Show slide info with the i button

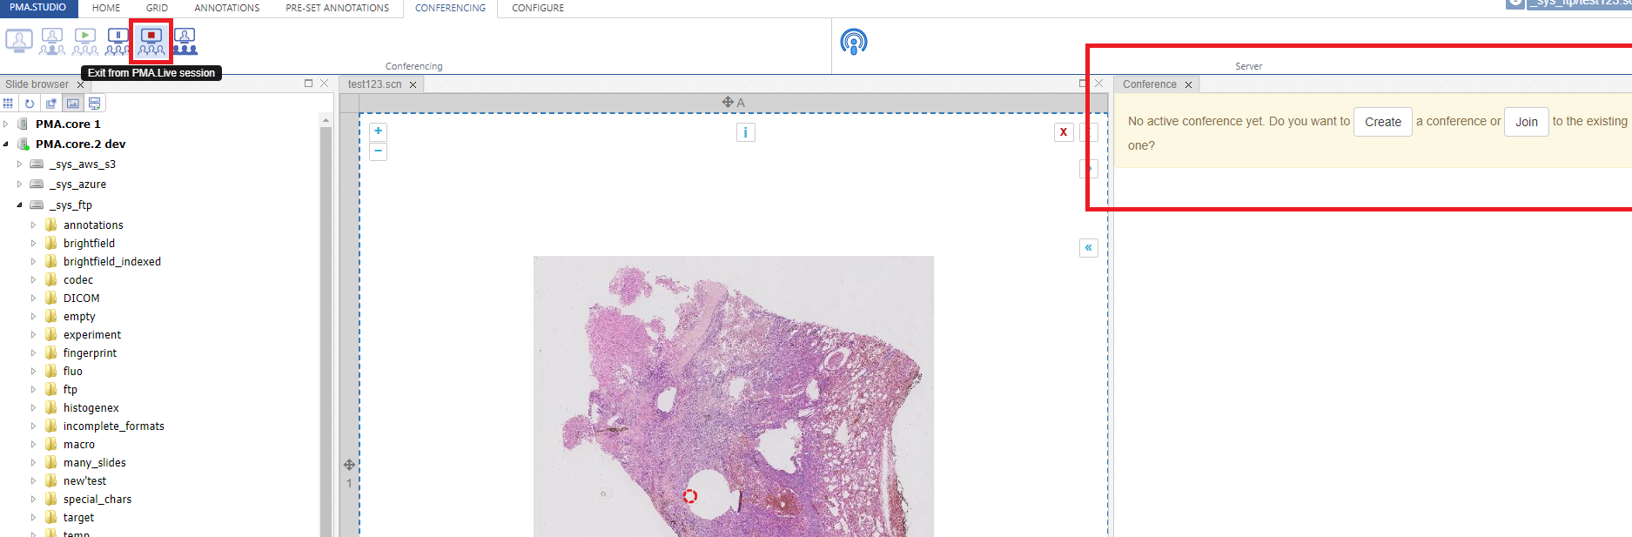pos(745,132)
